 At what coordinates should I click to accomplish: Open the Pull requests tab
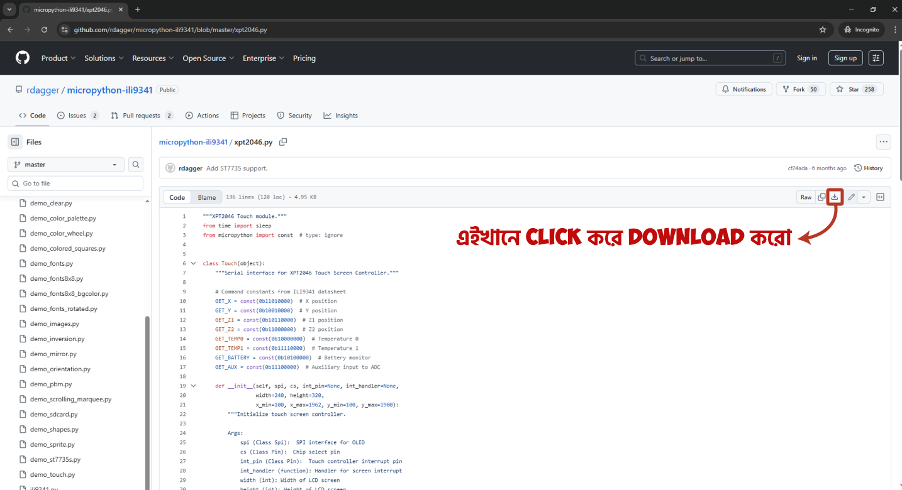point(142,116)
